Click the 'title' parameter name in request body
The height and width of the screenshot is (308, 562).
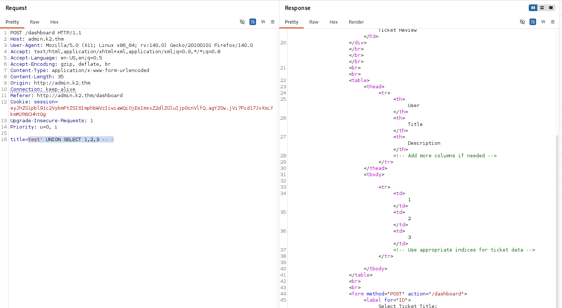(18, 139)
